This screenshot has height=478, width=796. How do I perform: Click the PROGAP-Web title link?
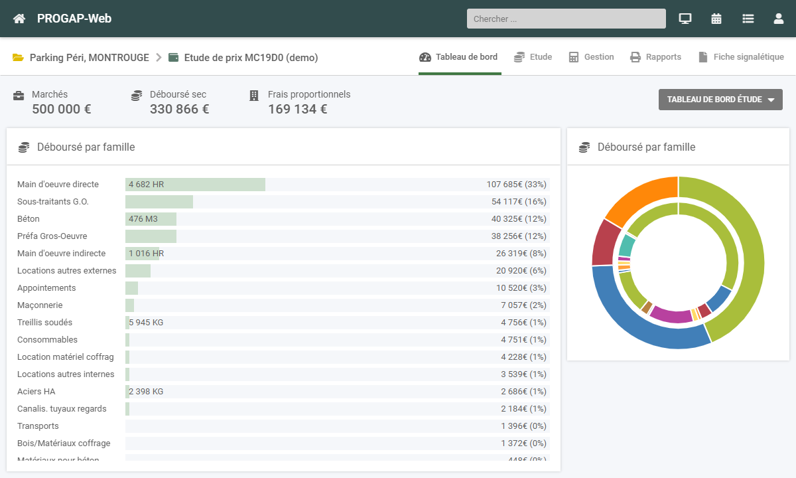[74, 19]
